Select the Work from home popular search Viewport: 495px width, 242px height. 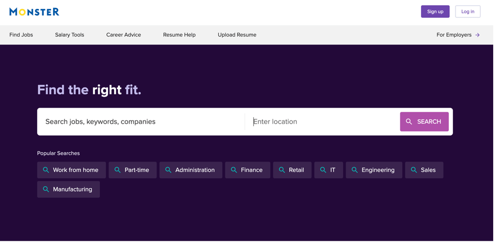[72, 170]
